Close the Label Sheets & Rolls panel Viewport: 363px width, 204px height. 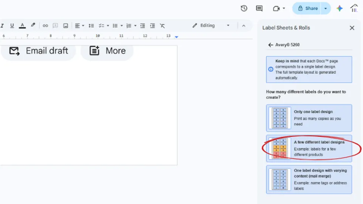pos(352,28)
